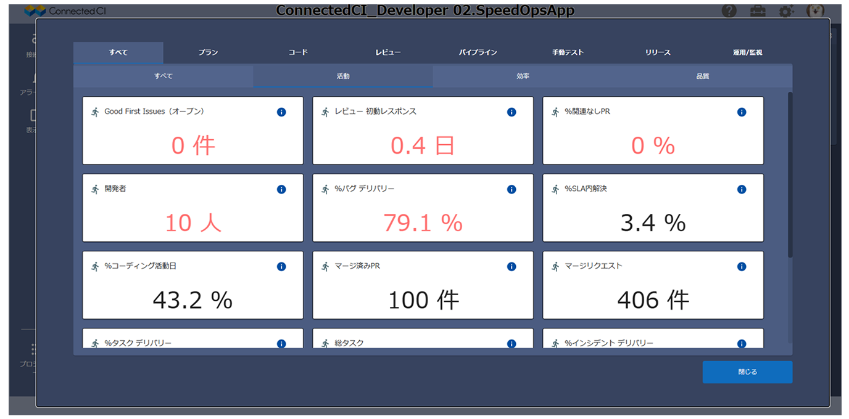Switch to the 品質 sub-tab
Screen dimensions: 849x419
(x=702, y=76)
